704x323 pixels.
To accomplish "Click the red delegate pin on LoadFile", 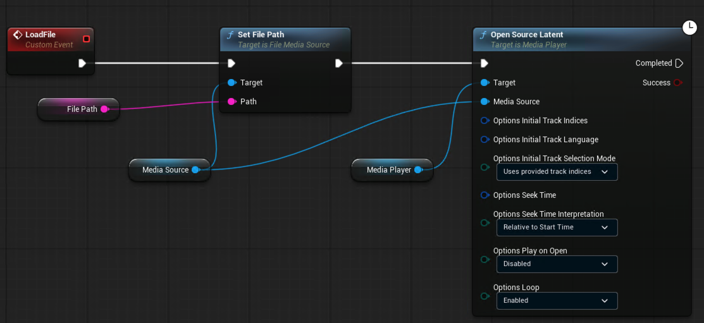I will (86, 39).
